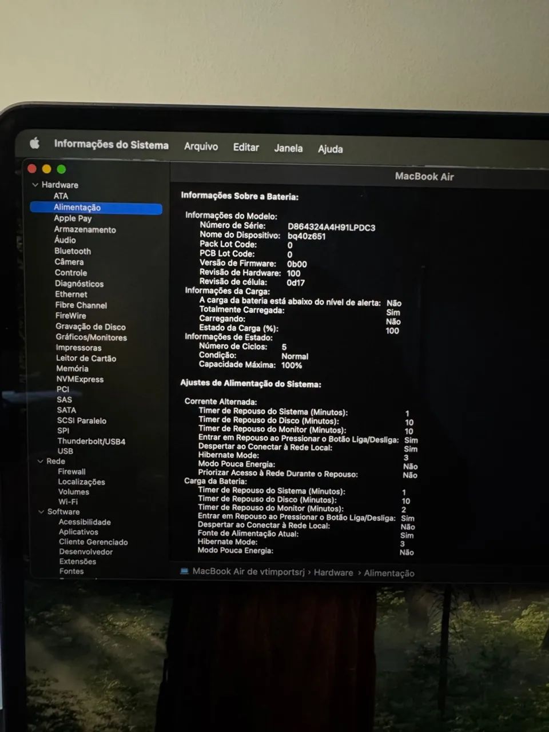Click the Capacidade Máxima value 100%
Viewport: 549px width, 732px height.
(292, 365)
